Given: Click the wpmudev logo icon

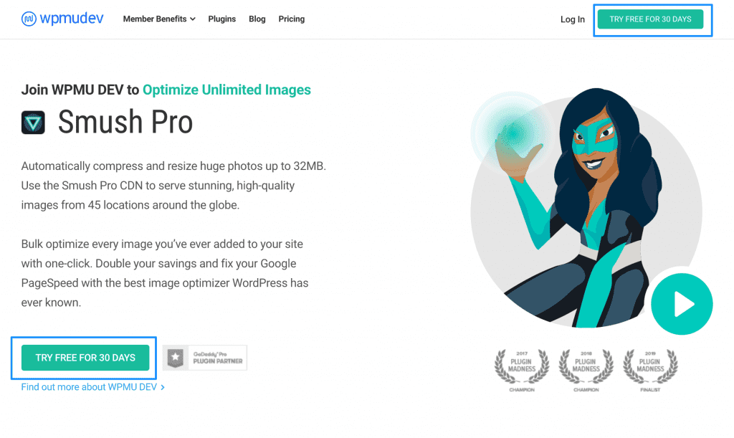Looking at the screenshot, I should pos(29,19).
